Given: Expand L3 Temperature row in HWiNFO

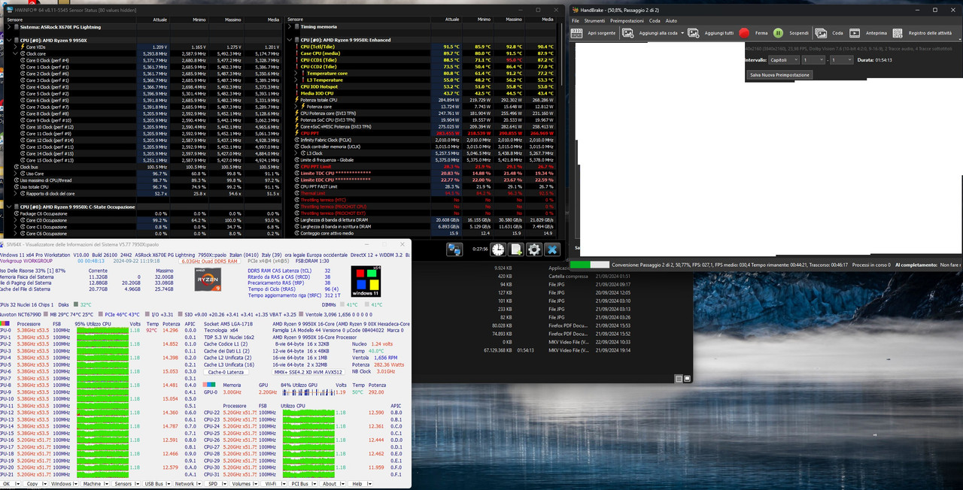Looking at the screenshot, I should pyautogui.click(x=295, y=80).
